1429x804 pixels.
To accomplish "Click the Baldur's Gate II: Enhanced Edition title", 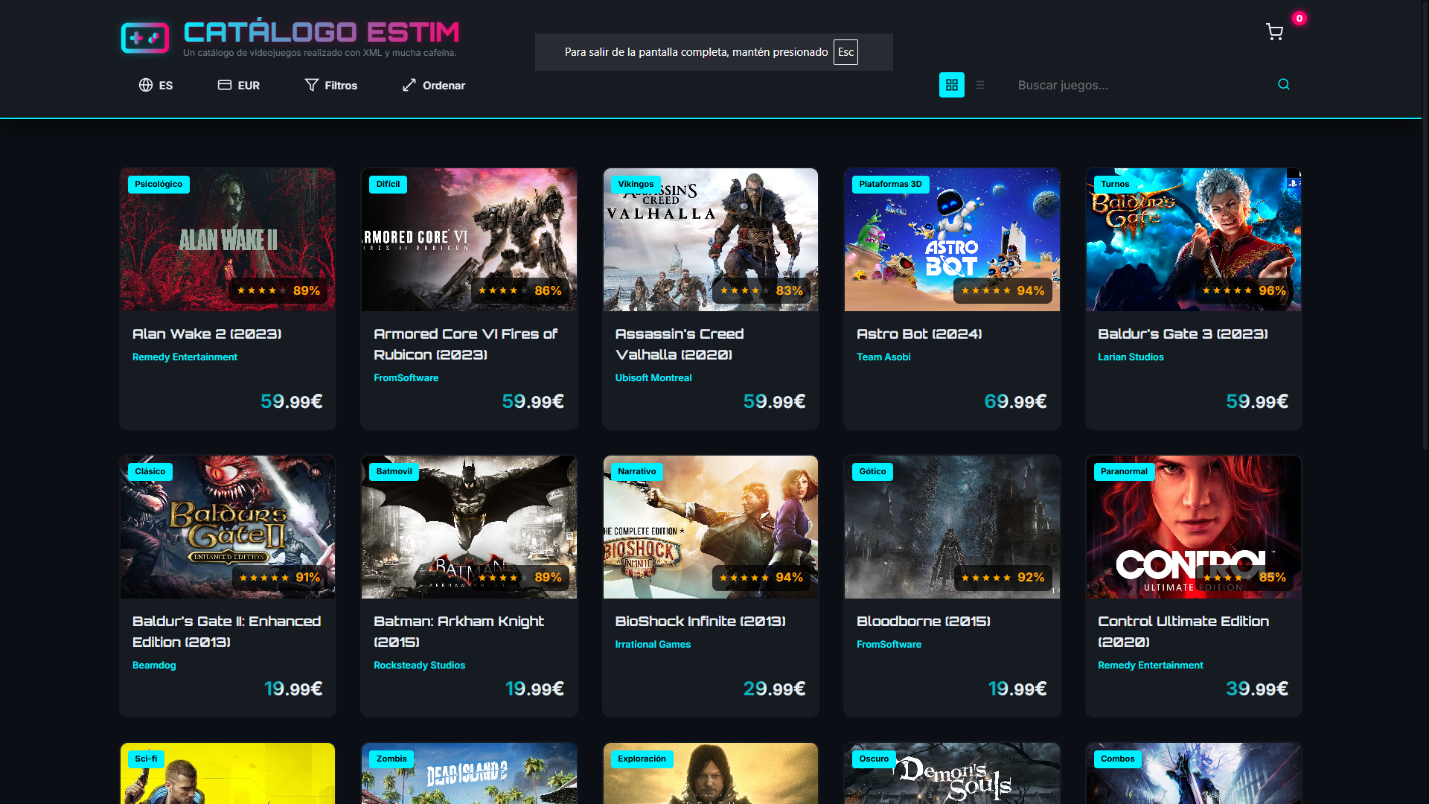I will pyautogui.click(x=226, y=632).
